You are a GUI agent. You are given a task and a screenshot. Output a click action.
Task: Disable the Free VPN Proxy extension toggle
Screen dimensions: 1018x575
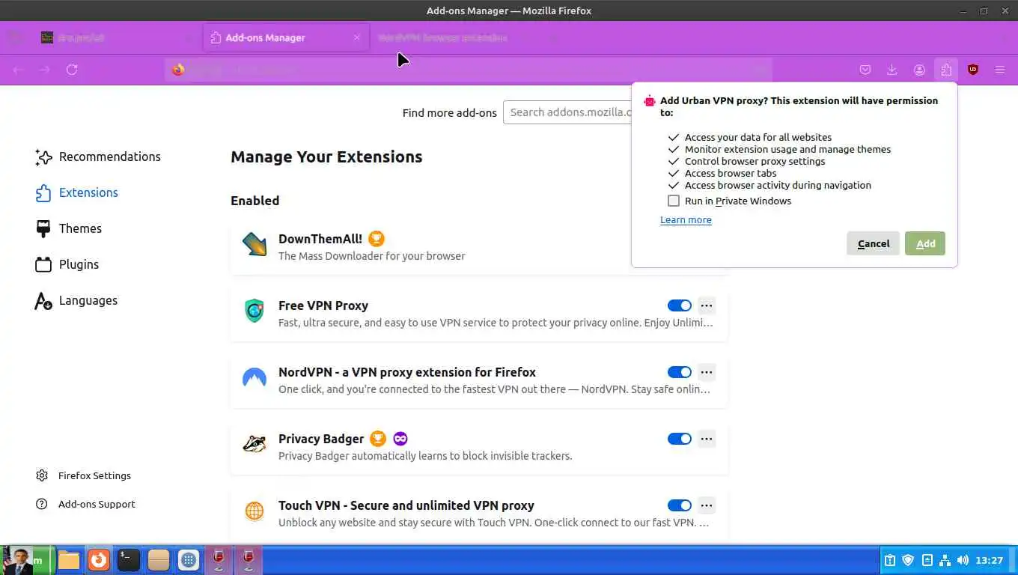680,305
